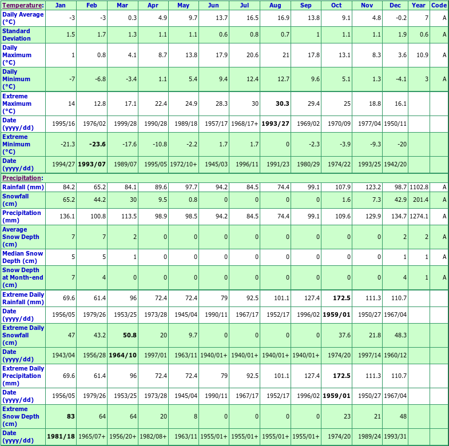
Task: Click date 1989/24 in Nov column
Action: click(369, 436)
